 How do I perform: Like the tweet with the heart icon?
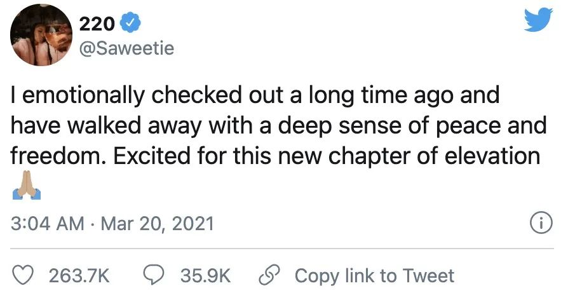click(x=24, y=275)
